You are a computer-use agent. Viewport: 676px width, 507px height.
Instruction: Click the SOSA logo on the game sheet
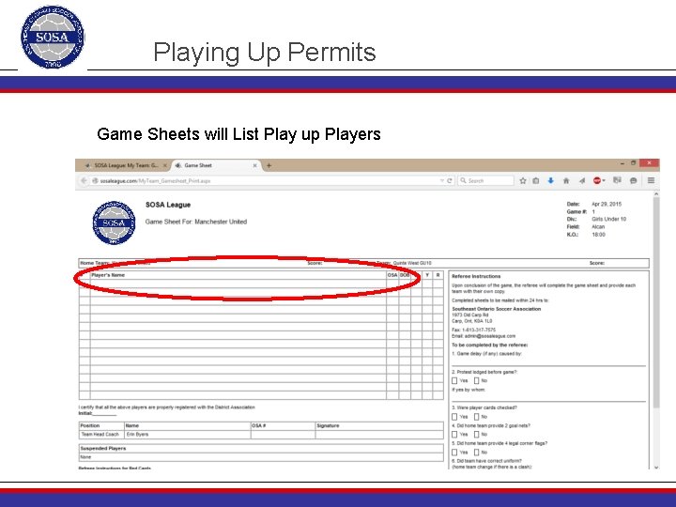[x=115, y=223]
